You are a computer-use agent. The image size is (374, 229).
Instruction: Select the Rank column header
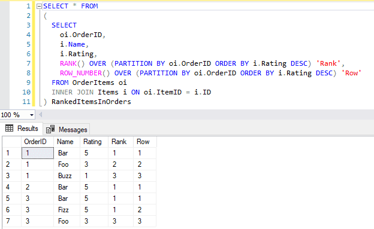(x=120, y=142)
